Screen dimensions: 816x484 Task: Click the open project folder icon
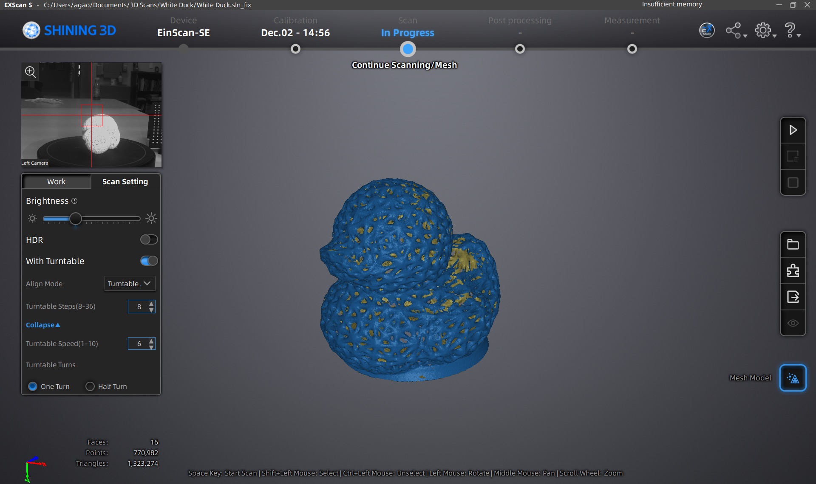[x=793, y=245]
